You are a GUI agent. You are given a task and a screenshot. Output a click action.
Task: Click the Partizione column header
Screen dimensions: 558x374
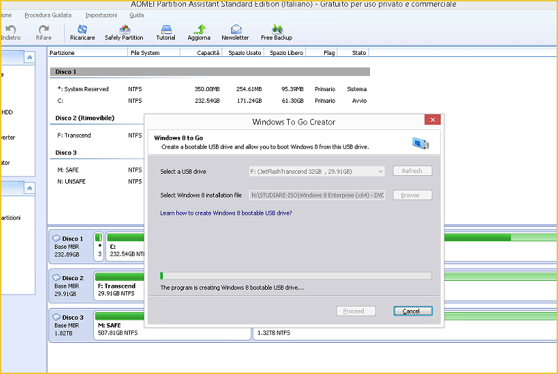pyautogui.click(x=87, y=53)
